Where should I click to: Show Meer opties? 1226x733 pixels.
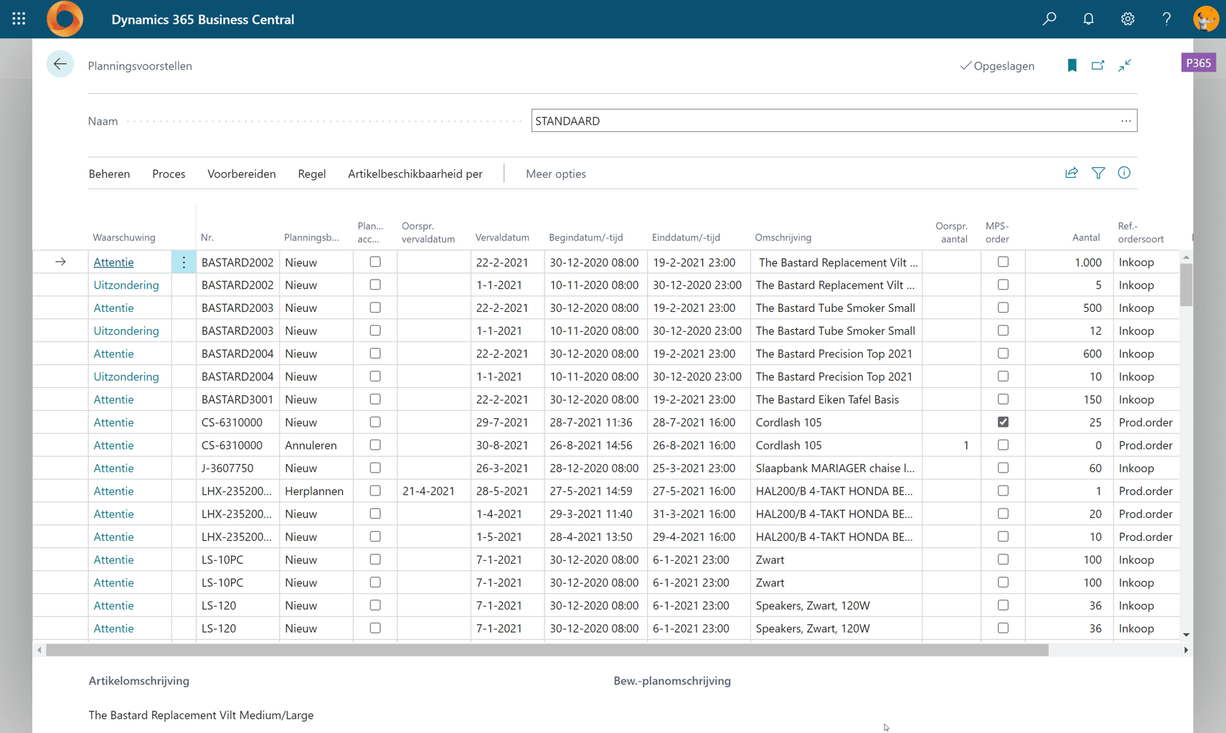point(556,174)
